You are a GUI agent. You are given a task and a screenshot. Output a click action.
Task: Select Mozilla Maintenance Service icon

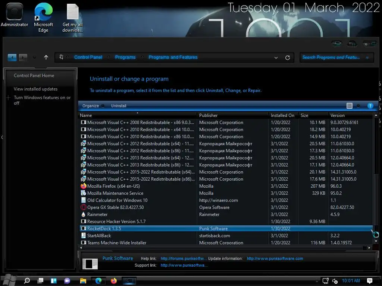[x=83, y=193]
